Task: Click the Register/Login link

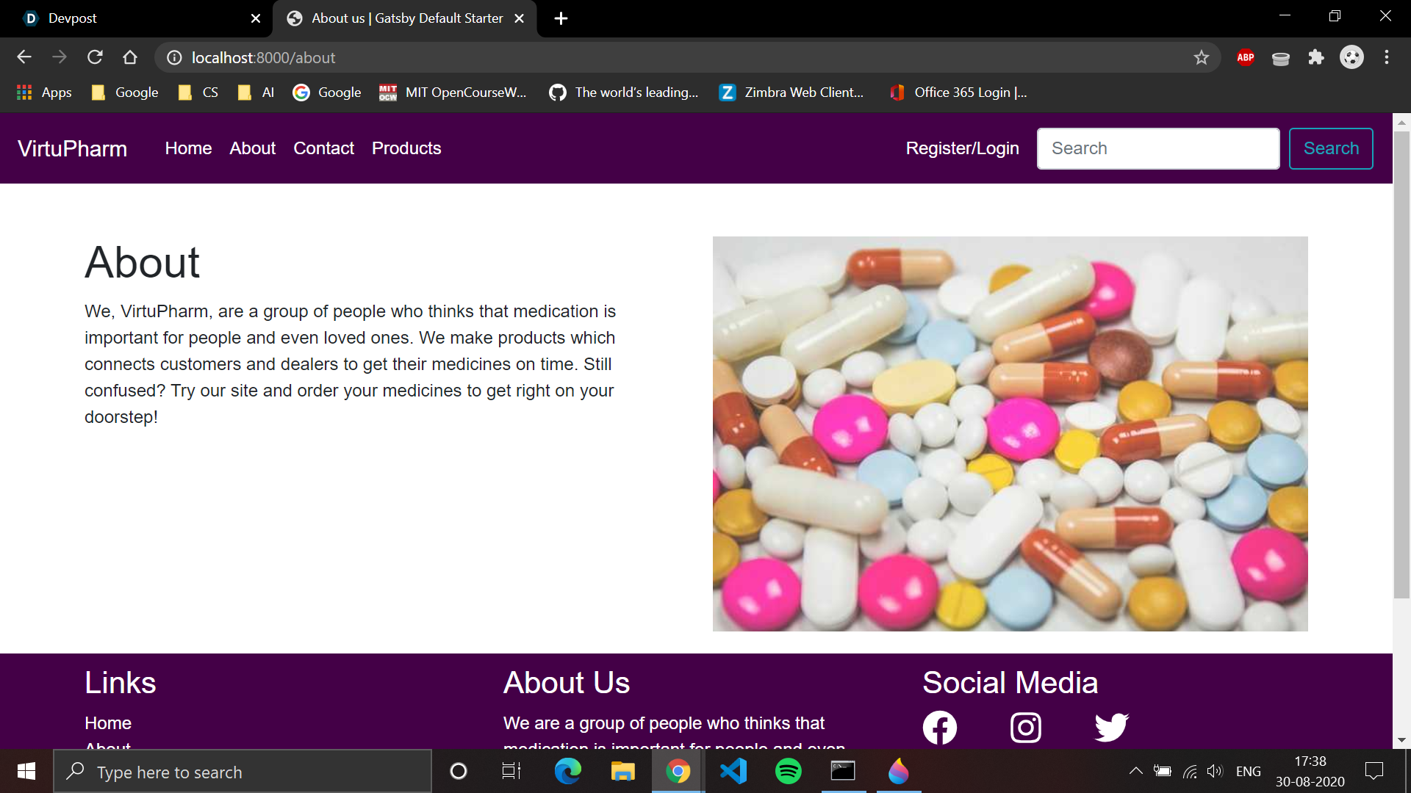Action: click(962, 148)
